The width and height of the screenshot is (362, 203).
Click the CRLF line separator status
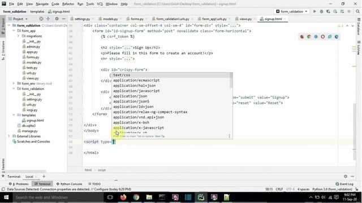point(279,189)
